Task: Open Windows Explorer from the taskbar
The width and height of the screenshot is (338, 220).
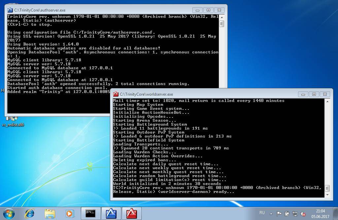Action: pos(50,213)
